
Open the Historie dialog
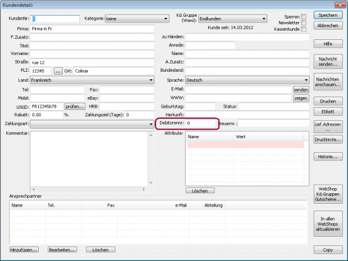tap(328, 157)
